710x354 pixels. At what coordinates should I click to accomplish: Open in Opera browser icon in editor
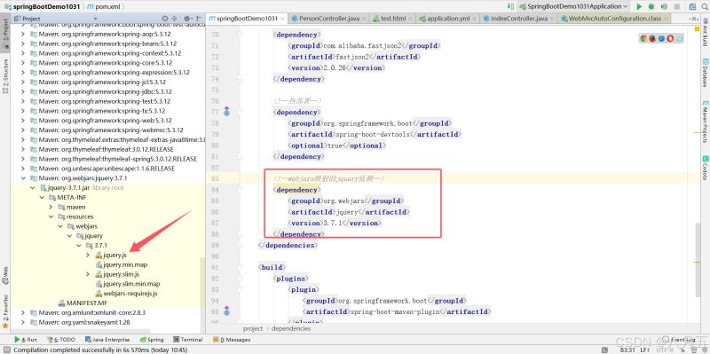pos(670,38)
